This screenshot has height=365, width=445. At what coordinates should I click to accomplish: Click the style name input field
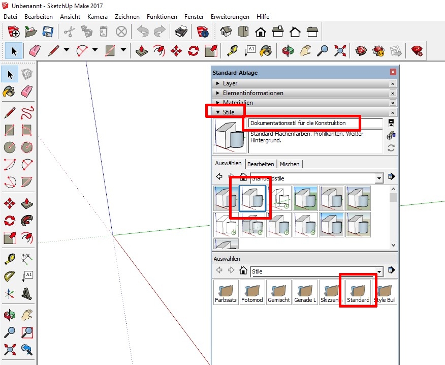tap(315, 123)
